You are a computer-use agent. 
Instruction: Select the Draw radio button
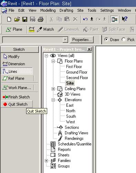click(106, 39)
